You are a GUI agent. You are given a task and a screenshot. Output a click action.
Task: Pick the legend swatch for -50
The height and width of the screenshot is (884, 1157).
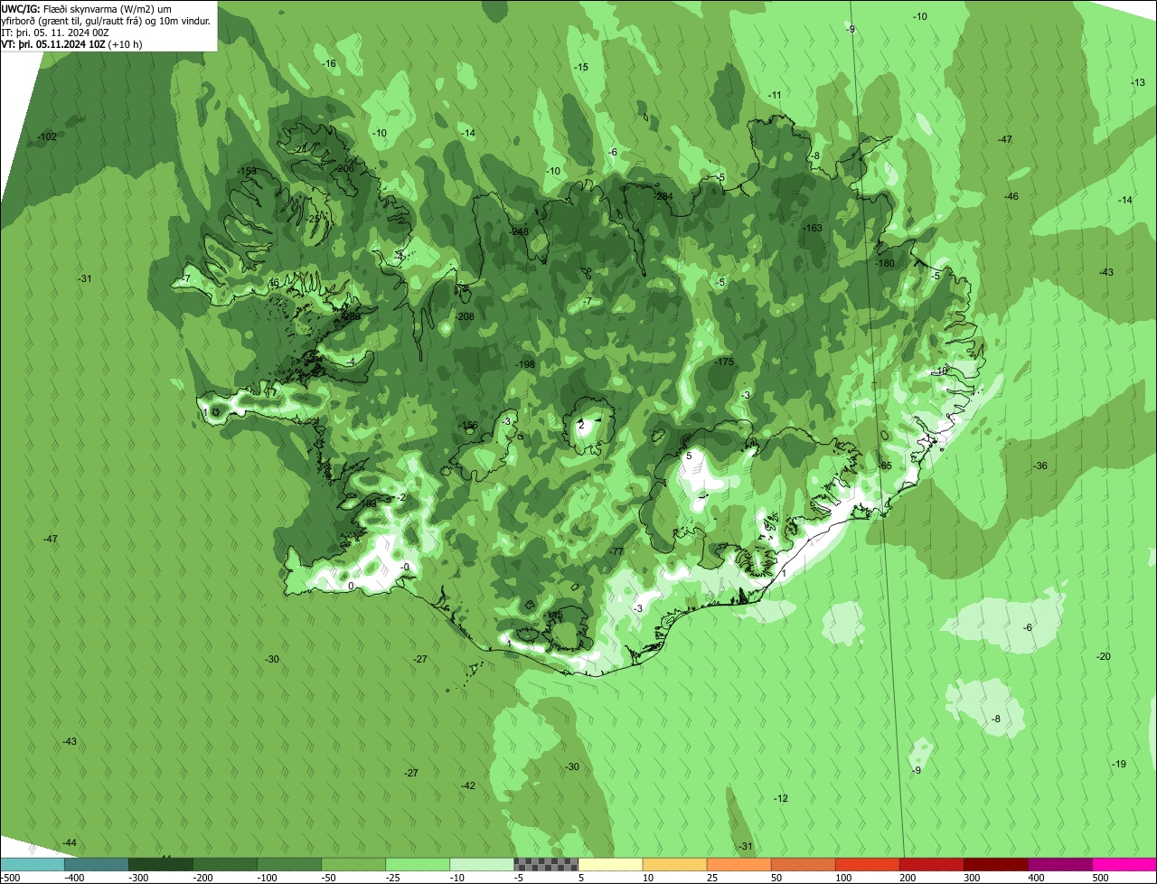point(353,864)
